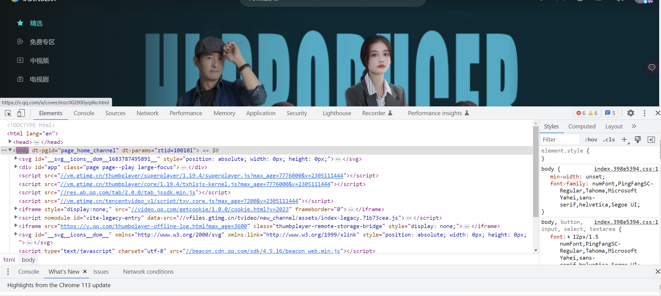Open the Lighthouse tab
This screenshot has height=296, width=661.
[337, 113]
